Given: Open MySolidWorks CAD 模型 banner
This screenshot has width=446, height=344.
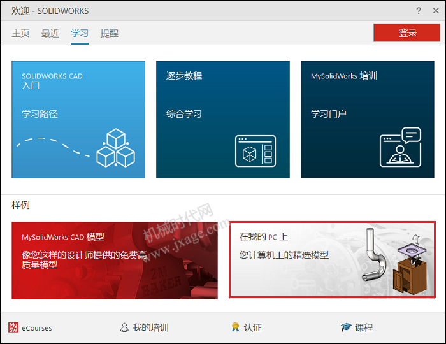Looking at the screenshot, I should coord(115,261).
